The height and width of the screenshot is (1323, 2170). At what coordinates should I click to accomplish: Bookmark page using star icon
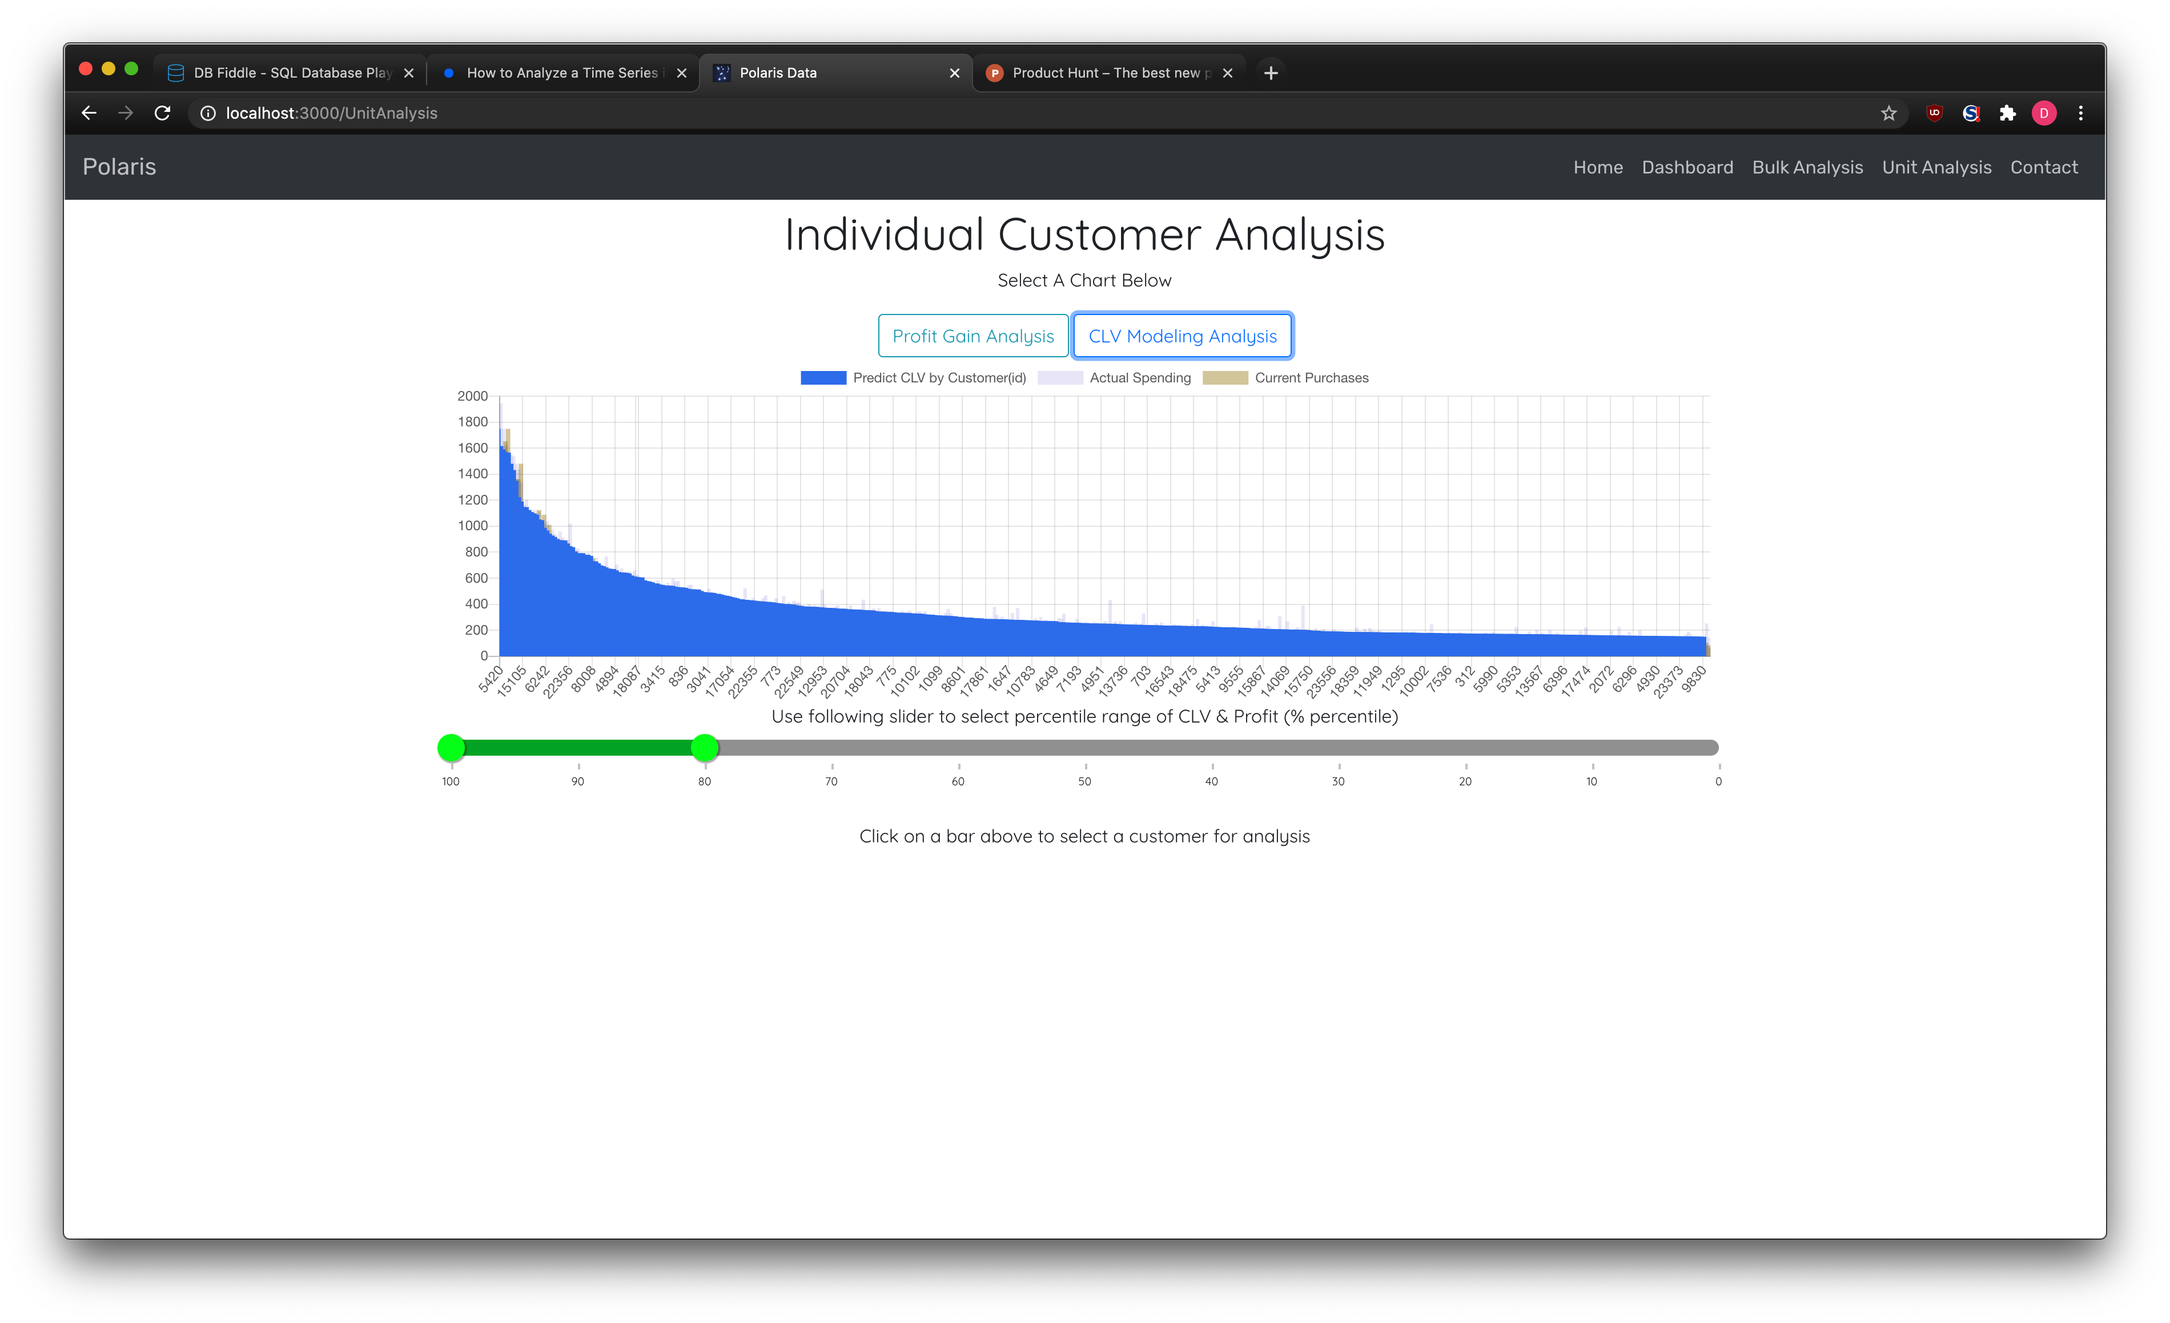pos(1888,112)
